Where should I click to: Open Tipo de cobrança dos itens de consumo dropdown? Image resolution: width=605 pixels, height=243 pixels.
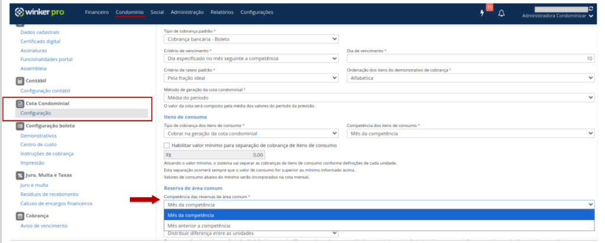click(251, 133)
